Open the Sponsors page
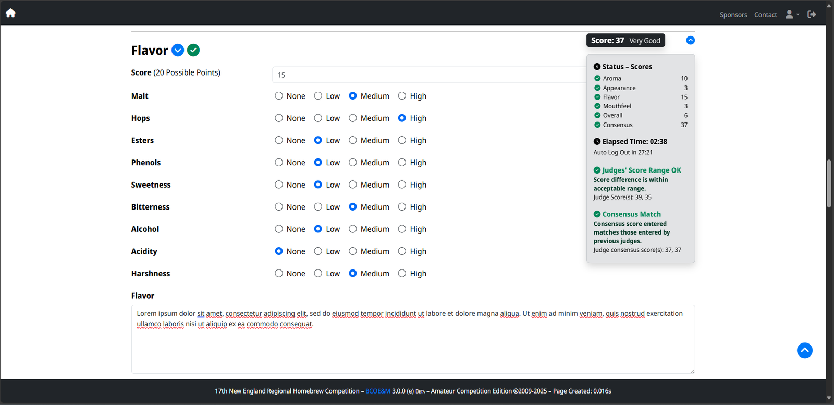Viewport: 834px width, 405px height. tap(733, 15)
